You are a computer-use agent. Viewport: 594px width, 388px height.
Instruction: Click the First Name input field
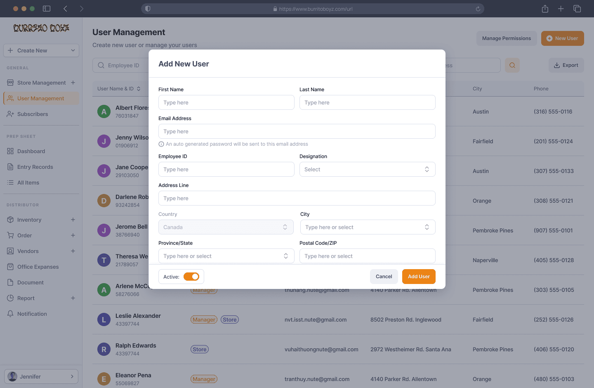[x=226, y=102]
